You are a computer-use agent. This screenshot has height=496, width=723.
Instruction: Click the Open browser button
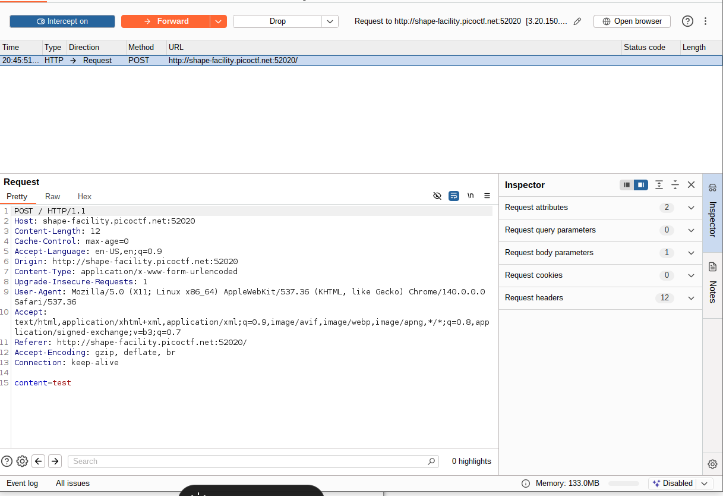coord(632,21)
